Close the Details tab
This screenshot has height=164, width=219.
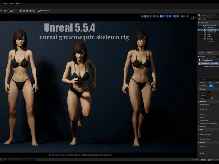click(214, 56)
